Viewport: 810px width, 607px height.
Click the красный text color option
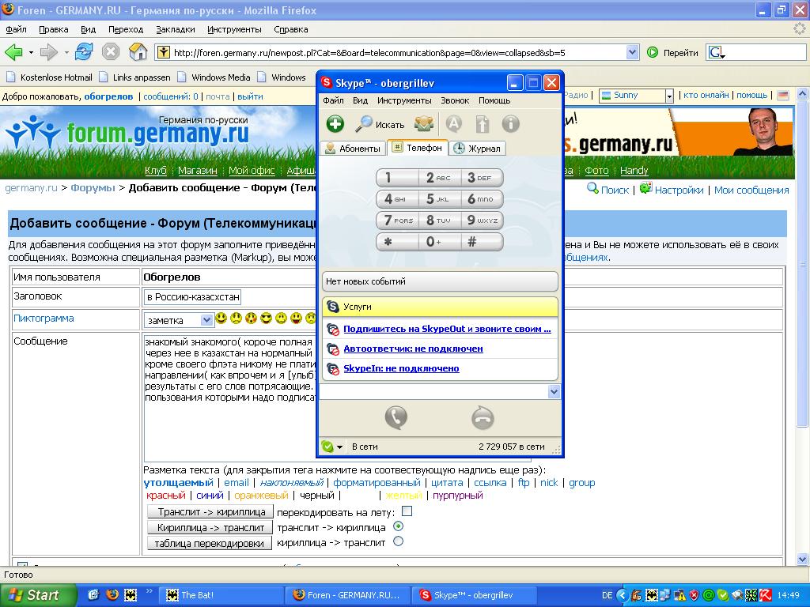(x=166, y=496)
